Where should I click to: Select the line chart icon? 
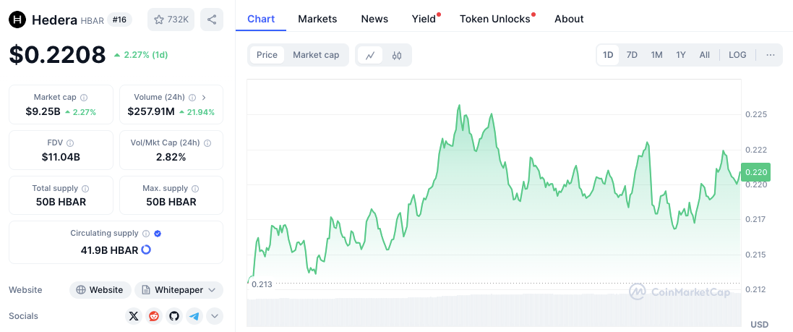pyautogui.click(x=370, y=55)
